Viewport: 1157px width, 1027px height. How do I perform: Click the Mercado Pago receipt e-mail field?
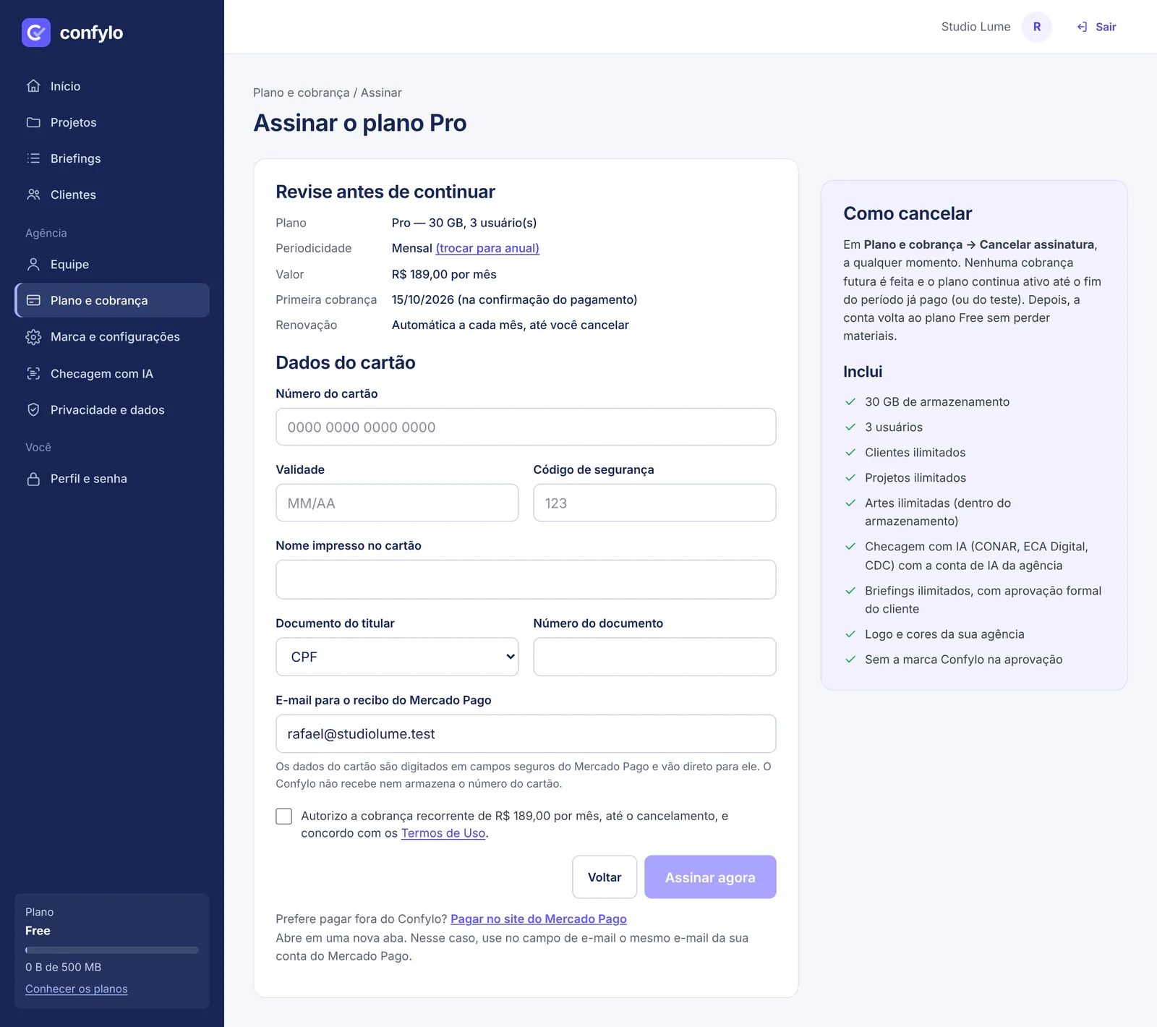(x=526, y=734)
